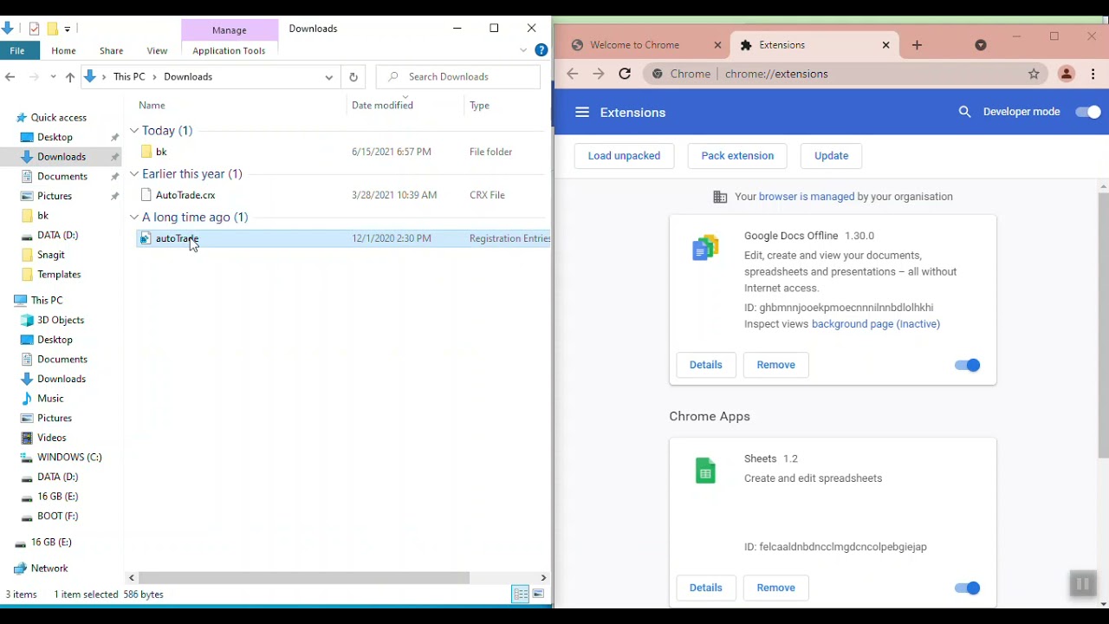Disable the Sheets app toggle
1109x624 pixels.
tap(967, 588)
